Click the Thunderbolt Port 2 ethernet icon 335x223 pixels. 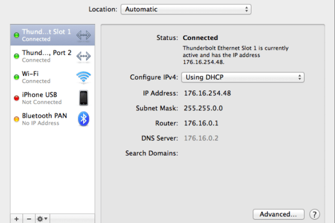point(84,56)
